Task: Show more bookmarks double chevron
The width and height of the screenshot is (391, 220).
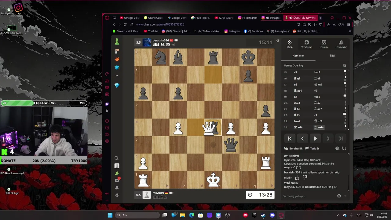Action: [350, 31]
